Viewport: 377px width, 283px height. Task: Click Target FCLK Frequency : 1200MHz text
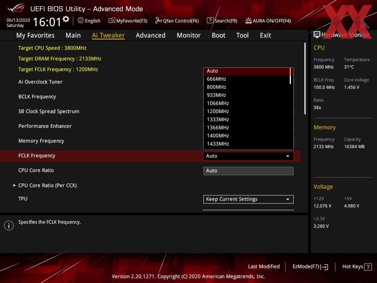58,69
